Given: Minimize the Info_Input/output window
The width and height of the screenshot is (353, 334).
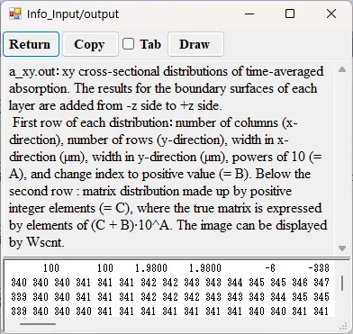Looking at the screenshot, I should [249, 14].
